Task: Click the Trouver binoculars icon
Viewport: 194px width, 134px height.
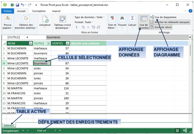Action: 122,19
